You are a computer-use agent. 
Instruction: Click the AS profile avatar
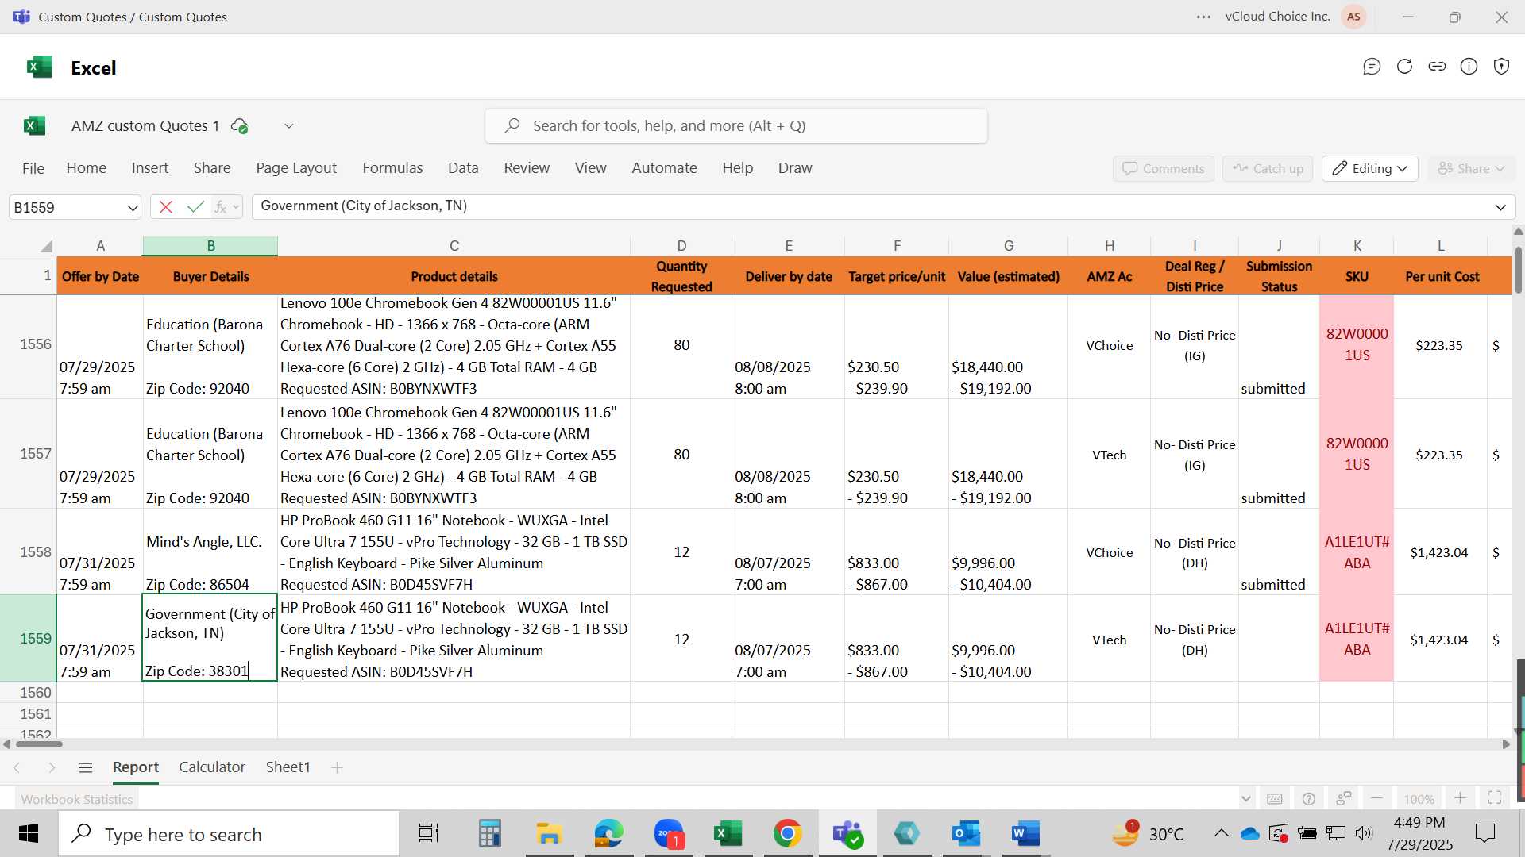pos(1353,17)
